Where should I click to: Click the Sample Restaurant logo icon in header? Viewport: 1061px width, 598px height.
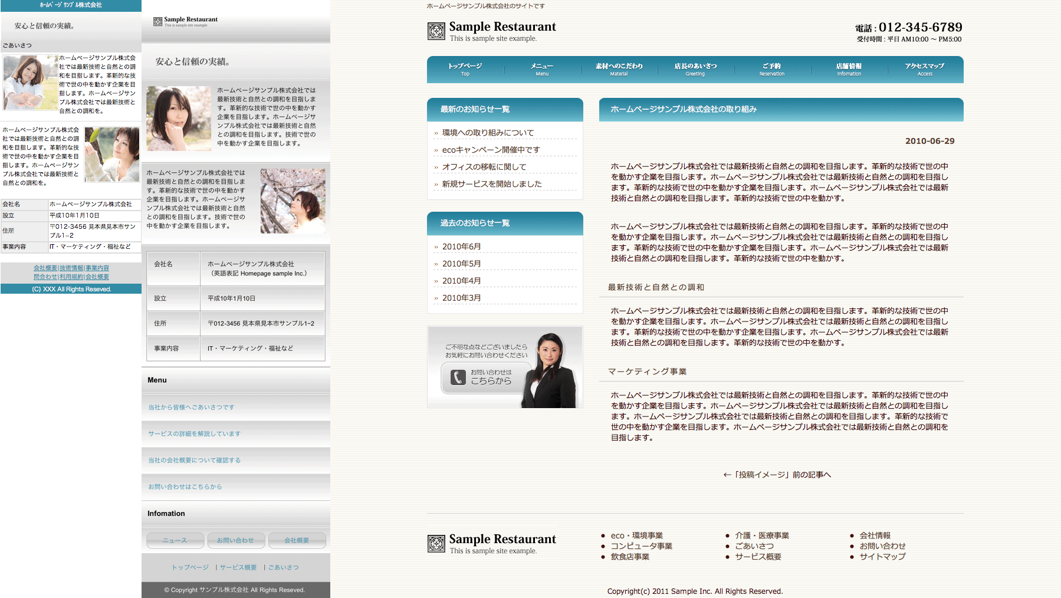tap(436, 31)
